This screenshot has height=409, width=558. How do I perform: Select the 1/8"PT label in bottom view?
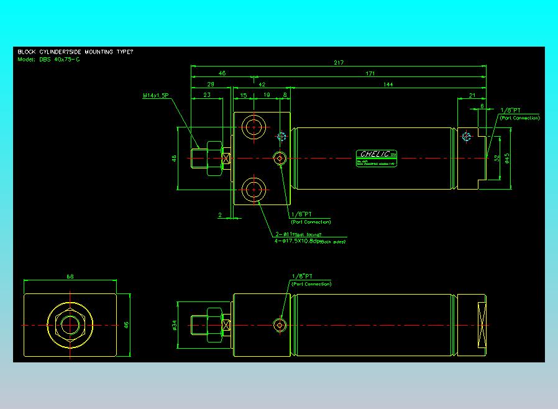tap(302, 276)
